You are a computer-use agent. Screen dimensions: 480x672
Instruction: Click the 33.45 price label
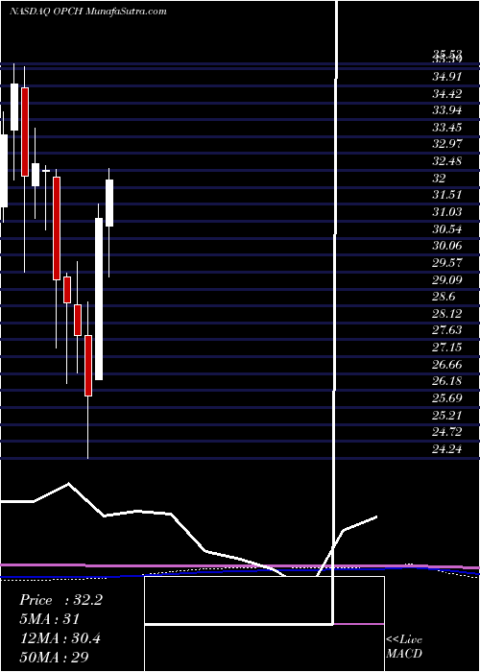click(x=447, y=128)
